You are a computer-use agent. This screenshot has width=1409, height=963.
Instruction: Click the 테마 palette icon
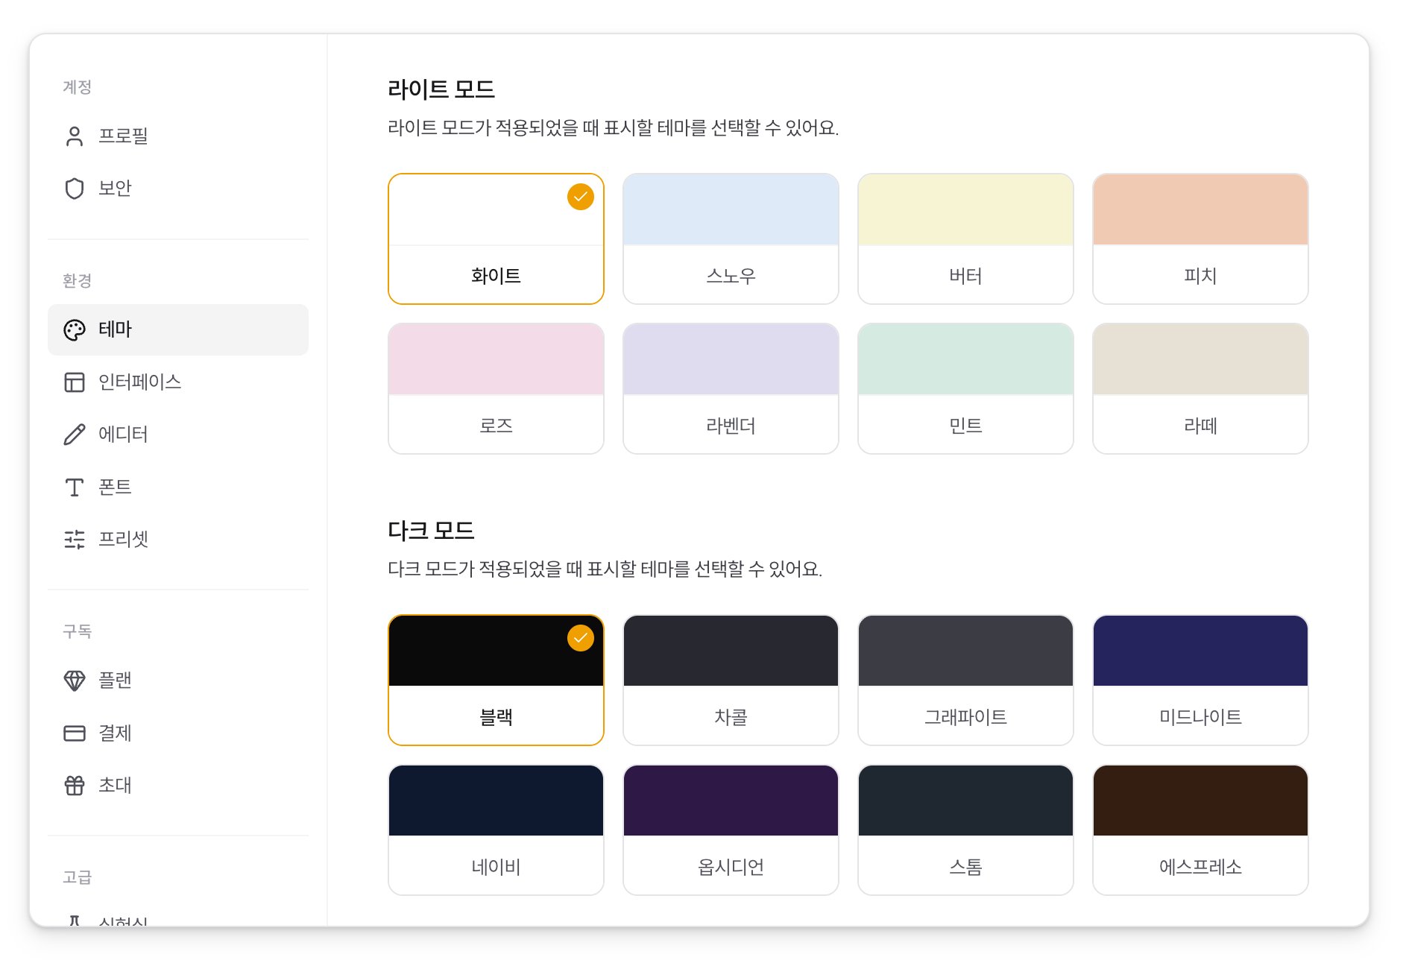74,329
